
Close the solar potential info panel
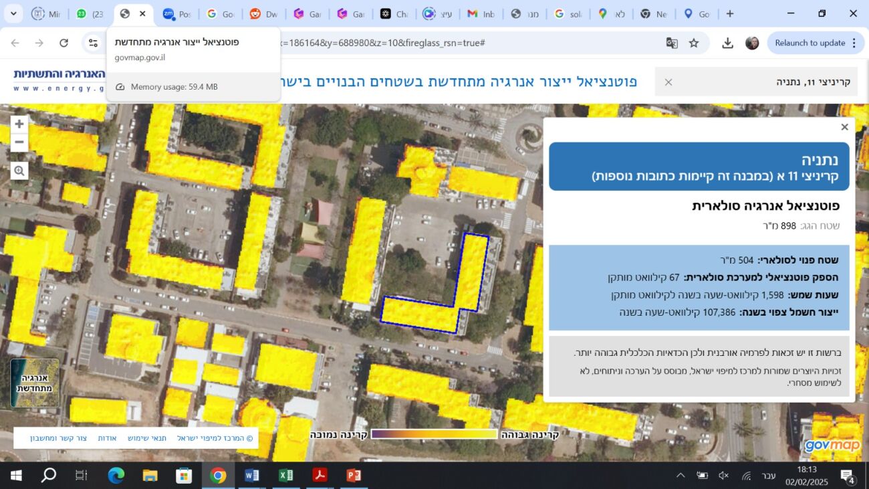[x=844, y=127]
